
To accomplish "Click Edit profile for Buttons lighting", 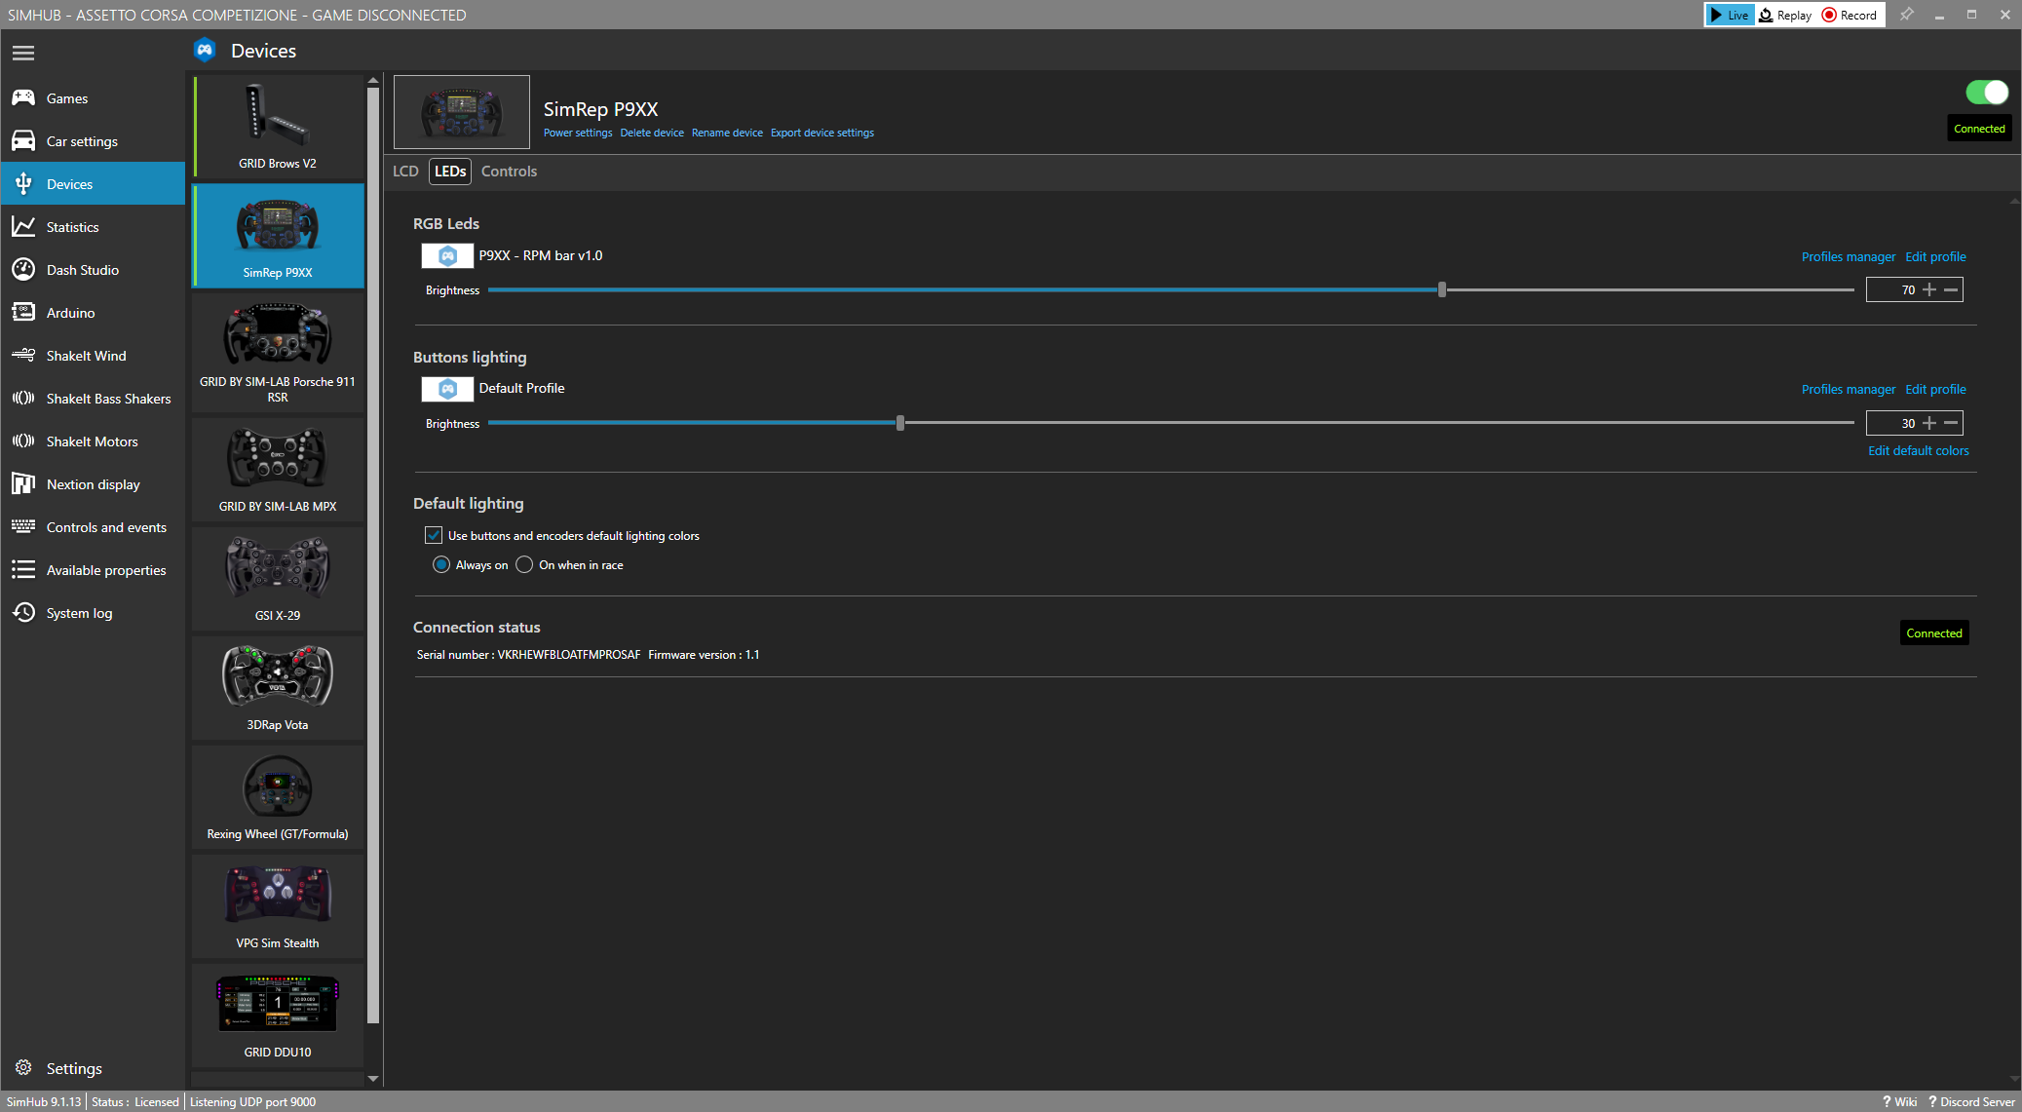I will click(x=1935, y=389).
